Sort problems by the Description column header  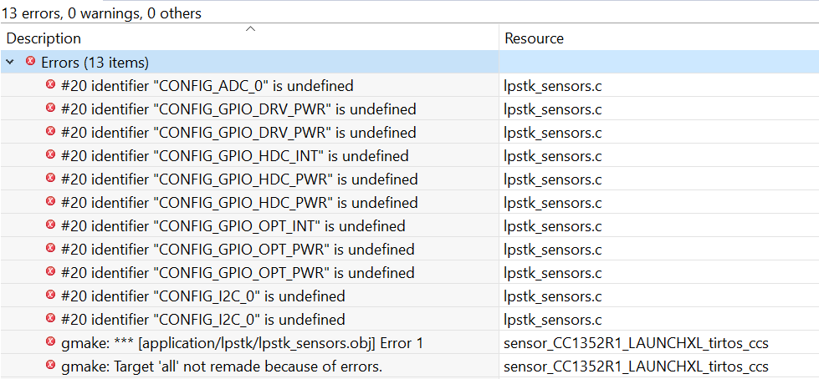coord(44,38)
